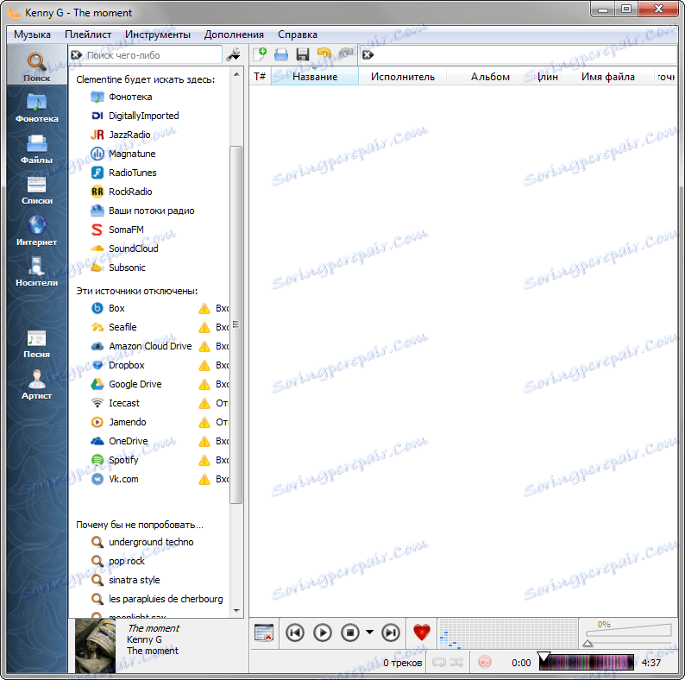Search suggestion underground techno
This screenshot has height=680, width=685.
pyautogui.click(x=142, y=542)
